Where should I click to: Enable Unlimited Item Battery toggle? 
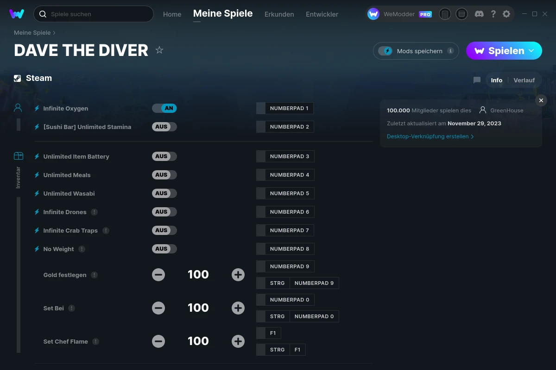[x=164, y=156]
